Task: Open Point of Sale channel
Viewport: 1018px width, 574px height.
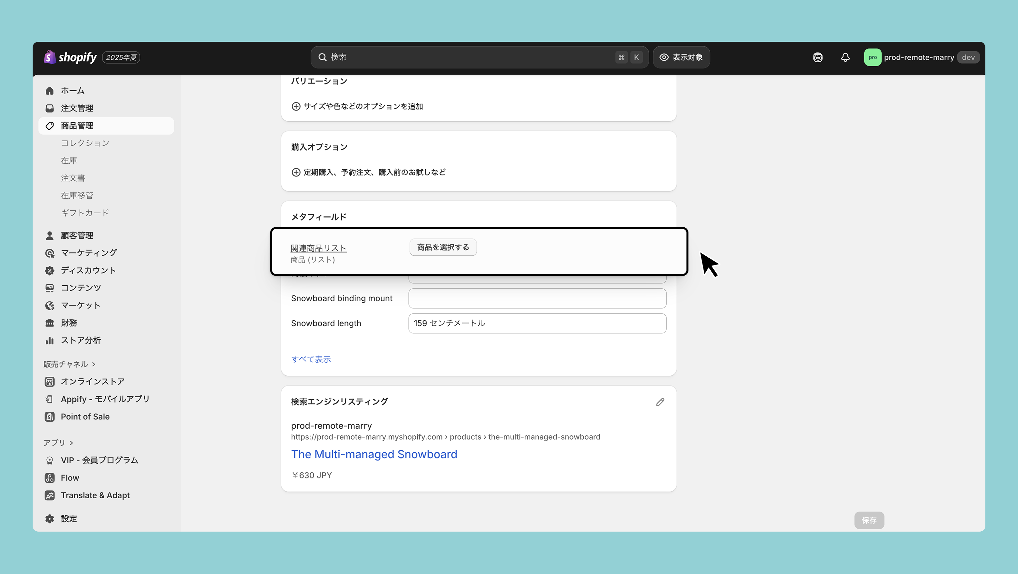Action: [x=85, y=416]
